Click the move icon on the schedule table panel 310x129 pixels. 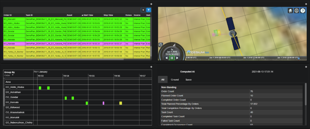pos(151,4)
